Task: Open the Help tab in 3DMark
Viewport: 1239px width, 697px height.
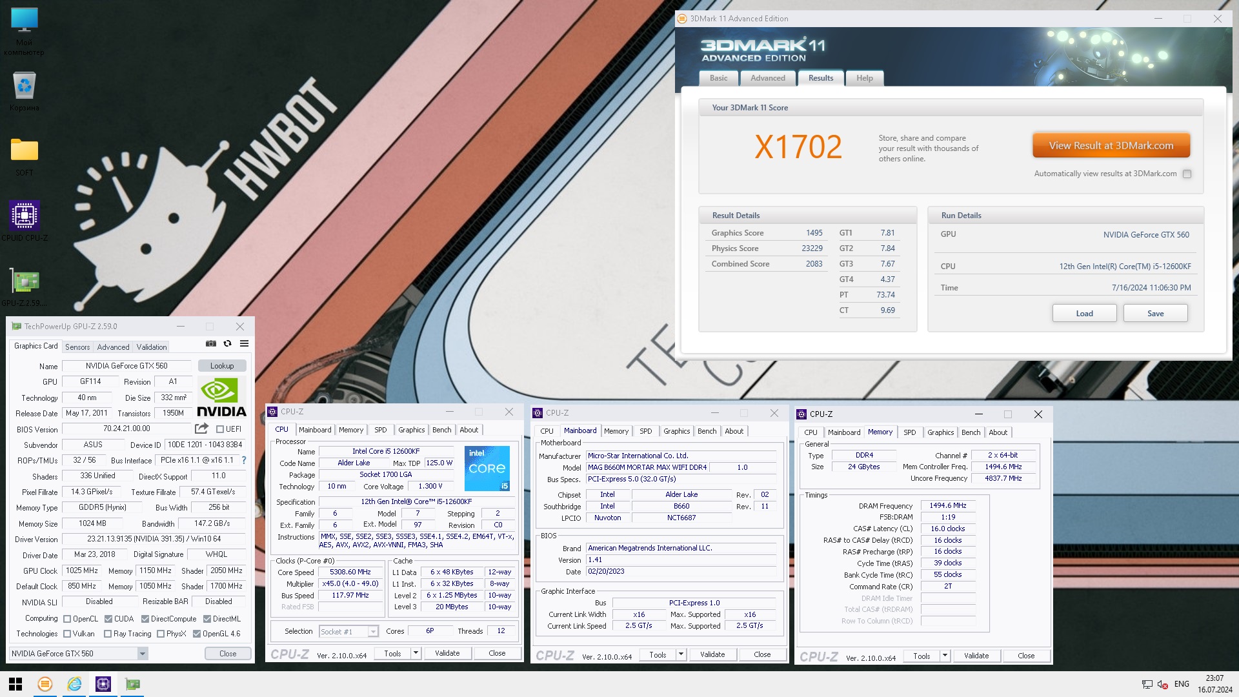Action: 865,78
